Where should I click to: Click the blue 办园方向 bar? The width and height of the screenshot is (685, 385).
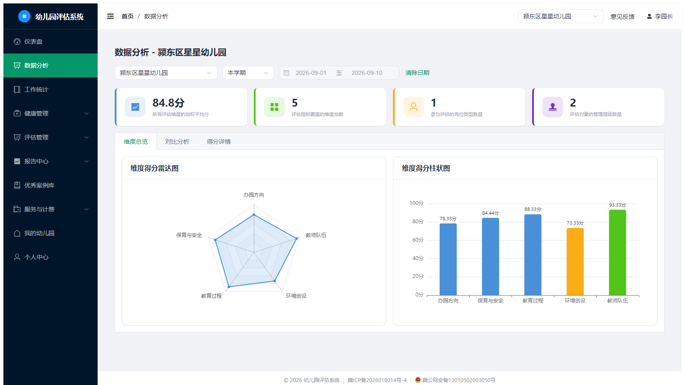click(x=448, y=259)
